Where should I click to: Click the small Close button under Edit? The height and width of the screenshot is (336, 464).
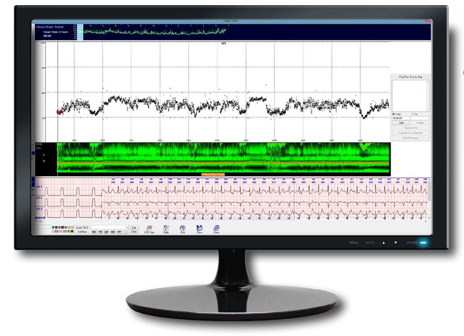134,231
